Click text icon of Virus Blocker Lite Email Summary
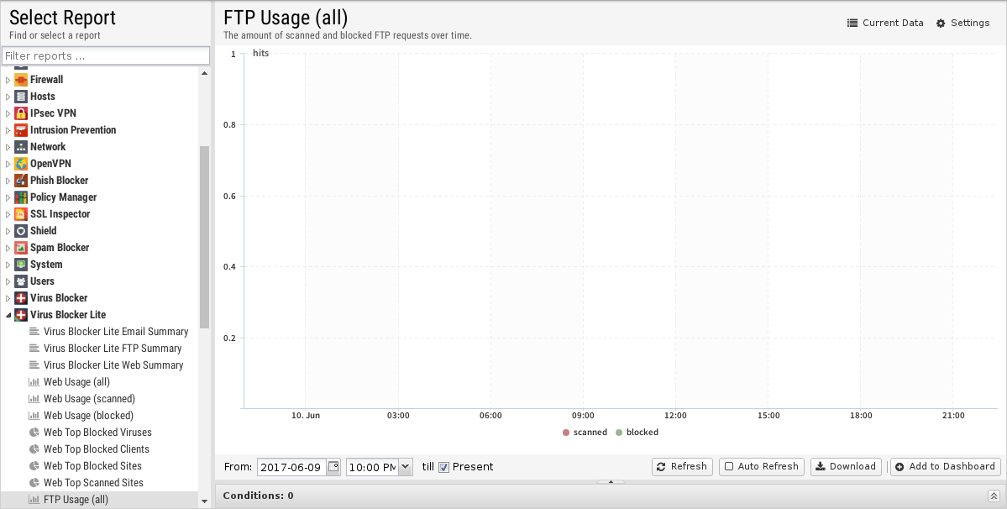This screenshot has height=509, width=1007. [34, 331]
